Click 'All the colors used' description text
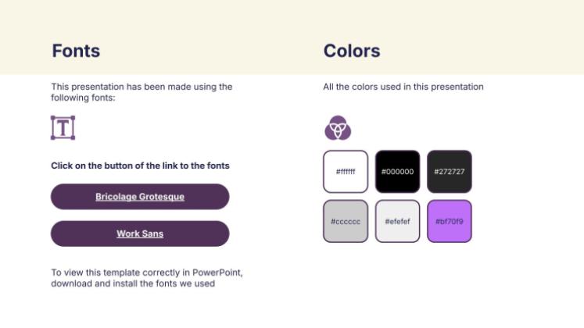The width and height of the screenshot is (584, 328). (403, 87)
